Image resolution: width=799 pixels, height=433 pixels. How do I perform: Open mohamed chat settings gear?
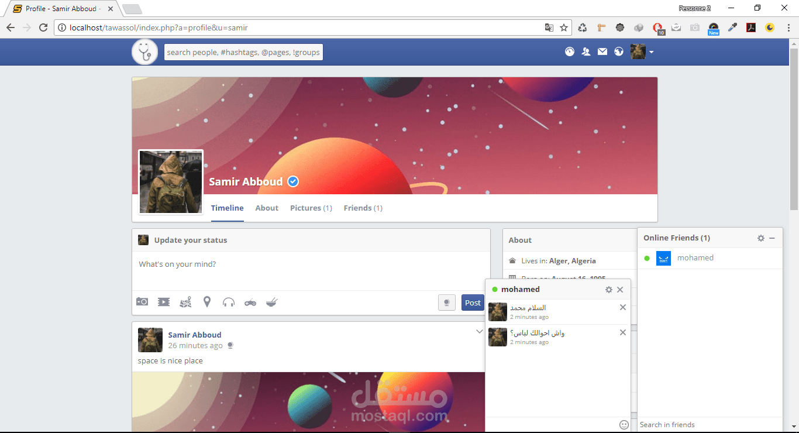[x=609, y=290]
